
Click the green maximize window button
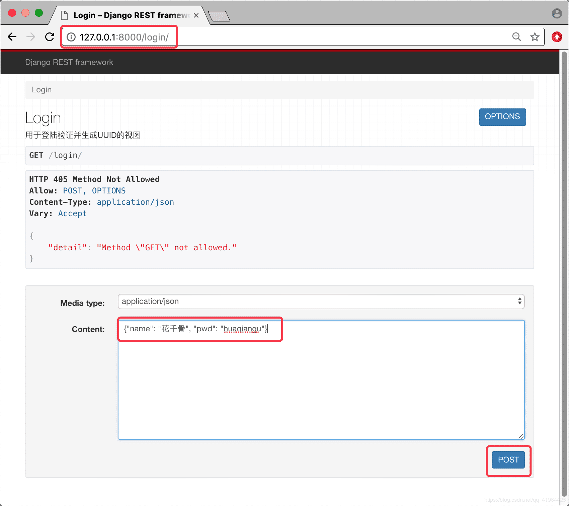(x=39, y=13)
